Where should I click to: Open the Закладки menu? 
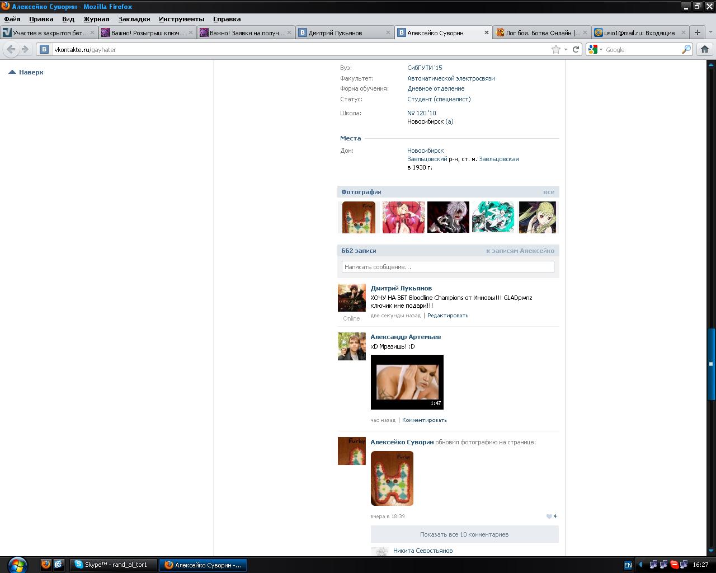point(134,19)
